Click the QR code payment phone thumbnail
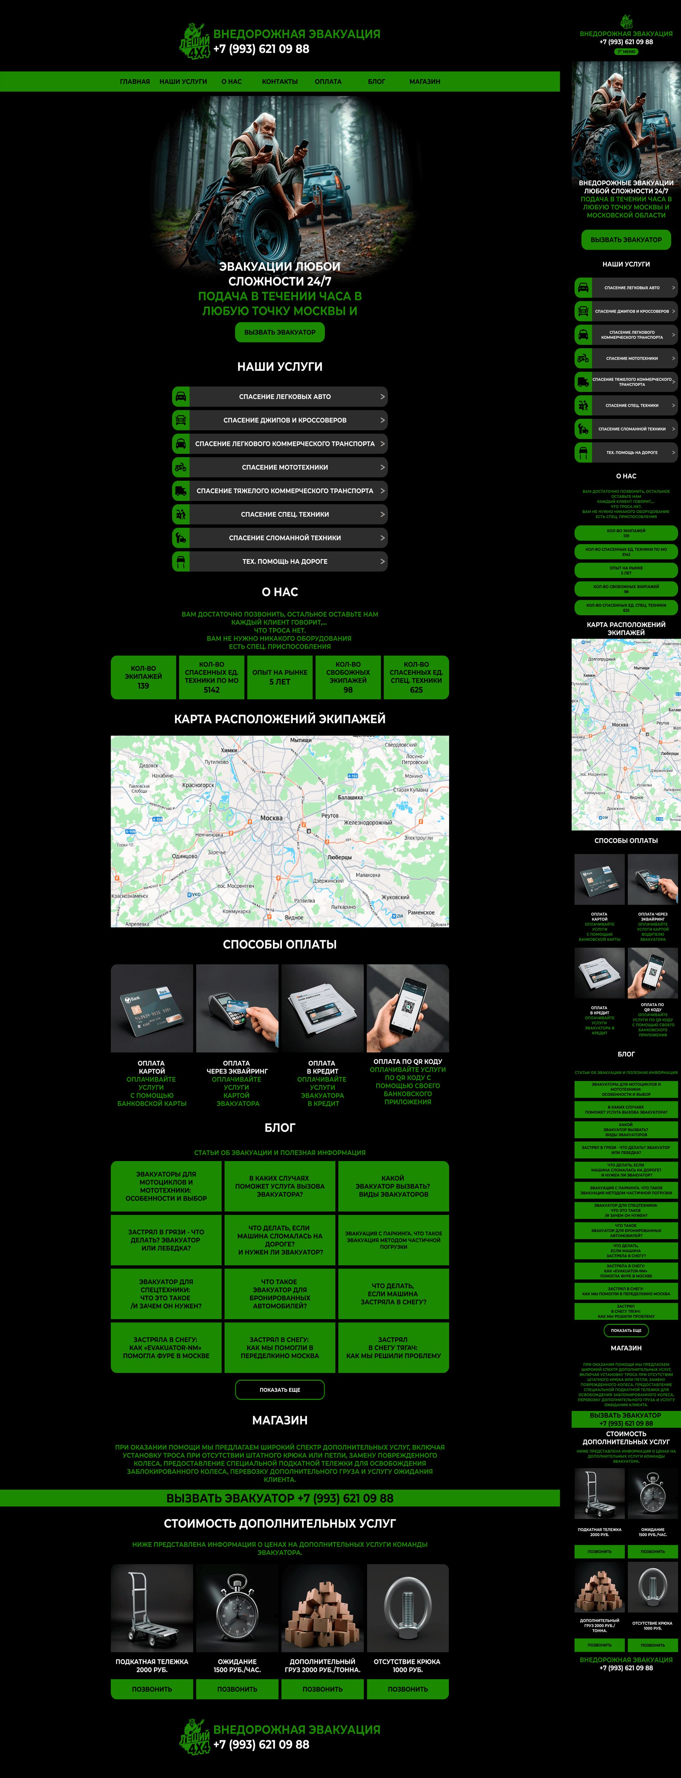Viewport: 681px width, 1778px height. pyautogui.click(x=408, y=1008)
